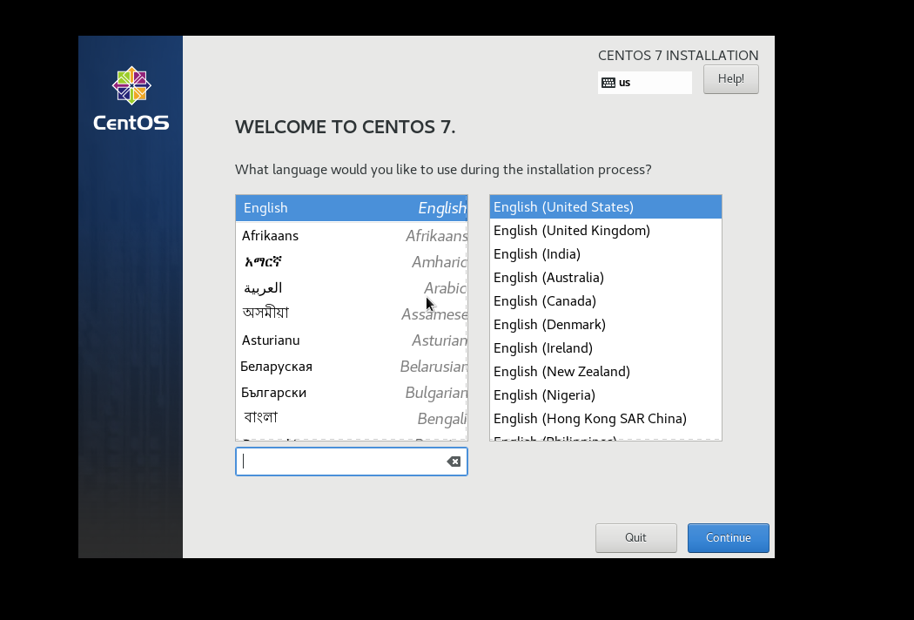Select English (New Zealand) locale
914x620 pixels.
pyautogui.click(x=606, y=372)
